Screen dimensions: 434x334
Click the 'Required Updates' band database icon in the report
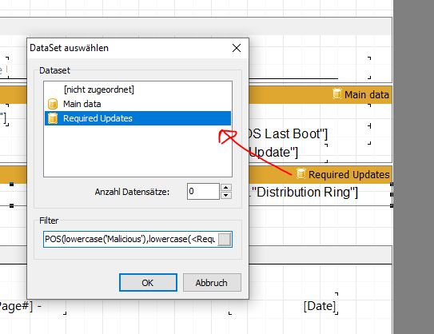pos(301,173)
